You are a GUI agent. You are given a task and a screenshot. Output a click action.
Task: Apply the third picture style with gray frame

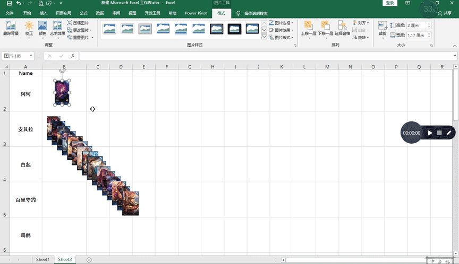(145, 29)
